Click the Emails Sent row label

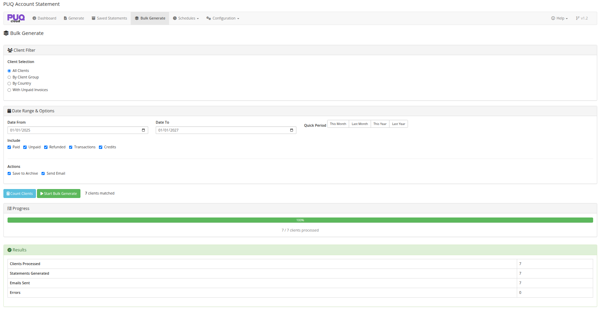click(x=20, y=283)
